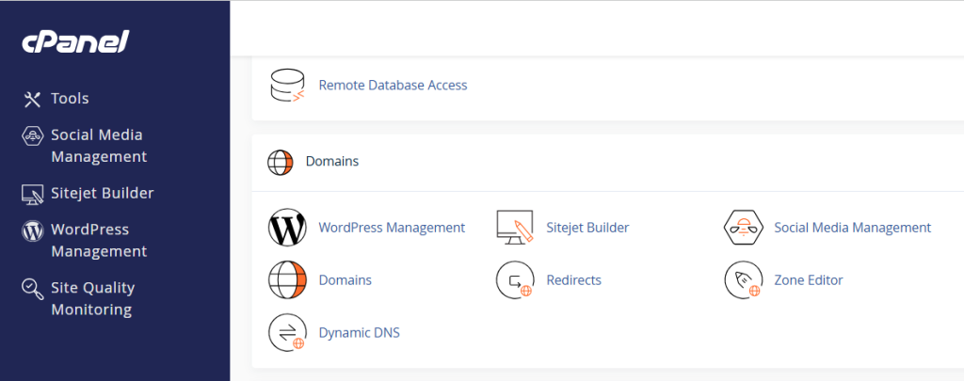
Task: Click the cPanel logo in the sidebar
Action: [x=75, y=42]
